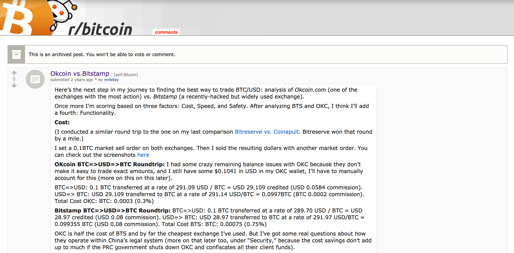Open the r/bitcoin subreddit header title
This screenshot has width=514, height=253.
(100, 29)
